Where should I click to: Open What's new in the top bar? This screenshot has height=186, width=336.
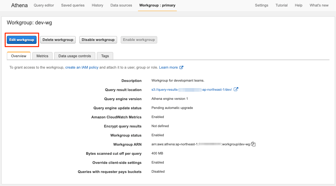click(319, 5)
